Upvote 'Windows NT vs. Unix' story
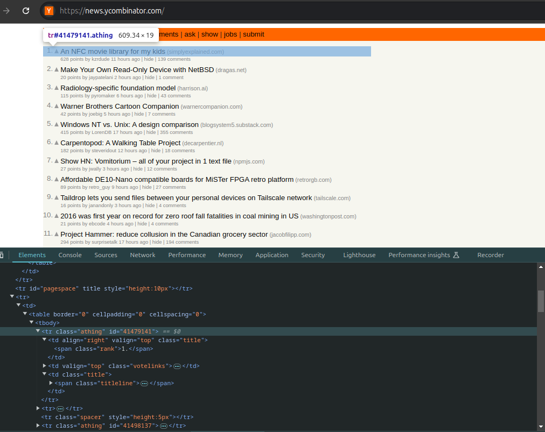The image size is (545, 432). 57,124
